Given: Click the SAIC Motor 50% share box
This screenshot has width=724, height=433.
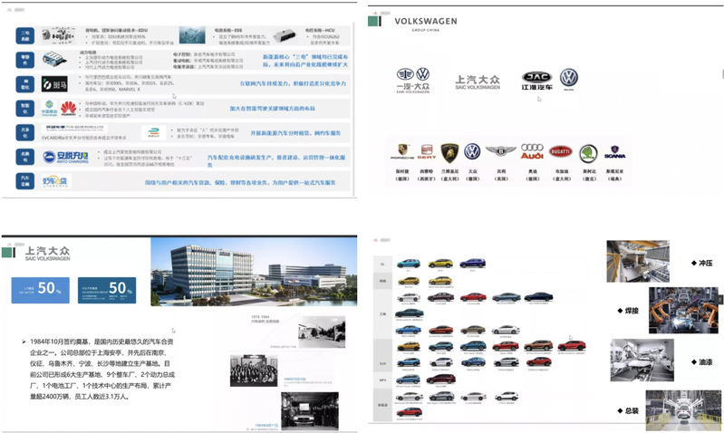Looking at the screenshot, I should [x=41, y=290].
